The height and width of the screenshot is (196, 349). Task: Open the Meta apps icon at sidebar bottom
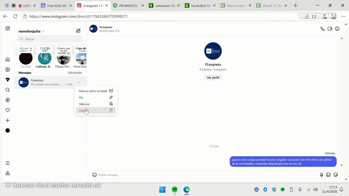[8, 173]
